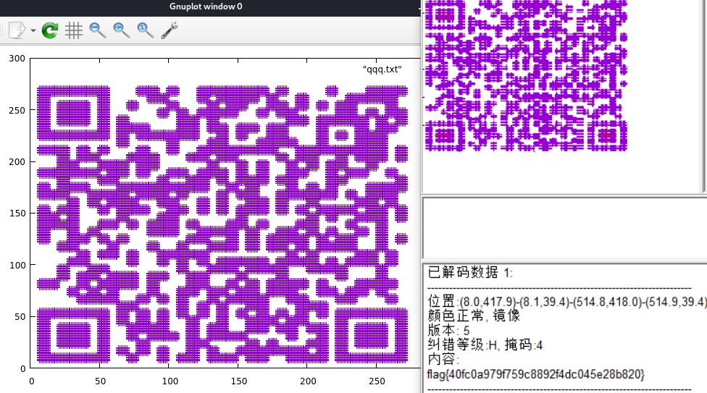Click the copy plot to clipboard icon

click(17, 30)
